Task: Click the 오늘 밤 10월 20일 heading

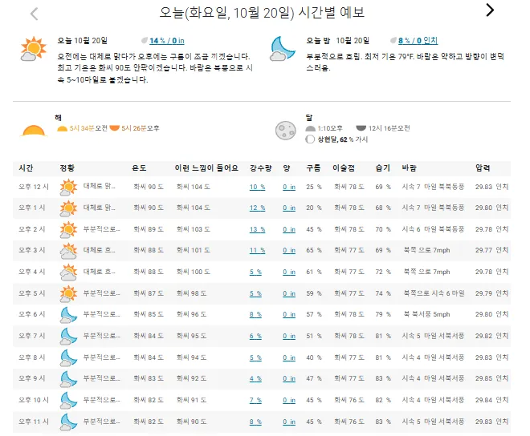Action: [337, 41]
